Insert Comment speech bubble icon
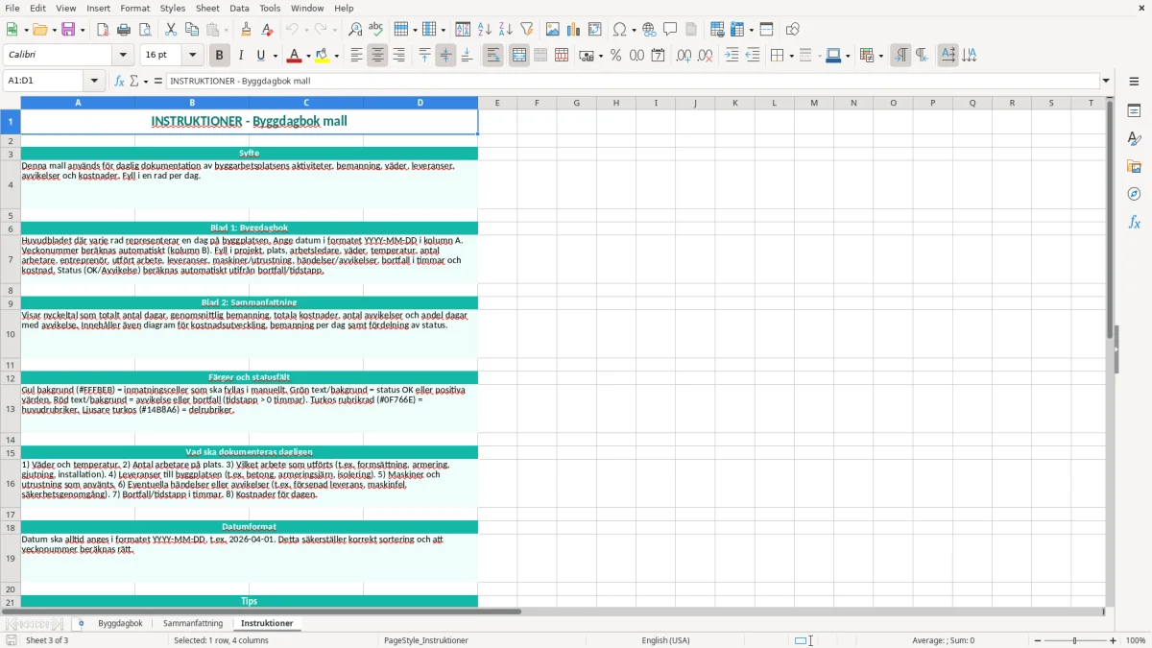This screenshot has width=1152, height=648. tap(670, 30)
